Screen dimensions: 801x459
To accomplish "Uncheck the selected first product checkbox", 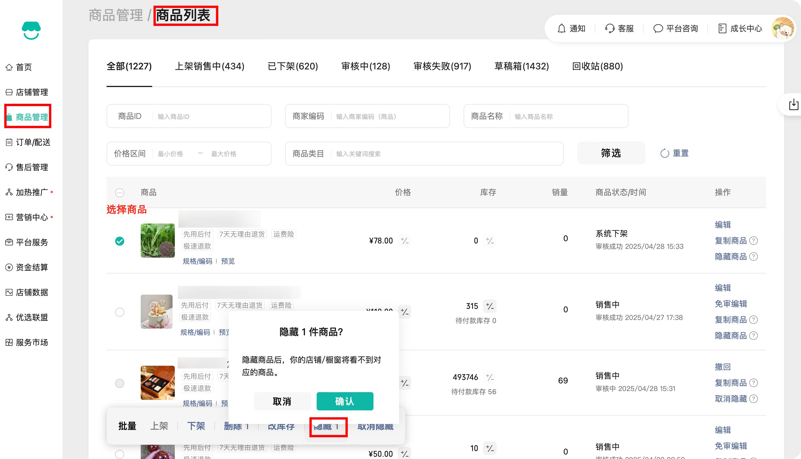I will tap(120, 241).
